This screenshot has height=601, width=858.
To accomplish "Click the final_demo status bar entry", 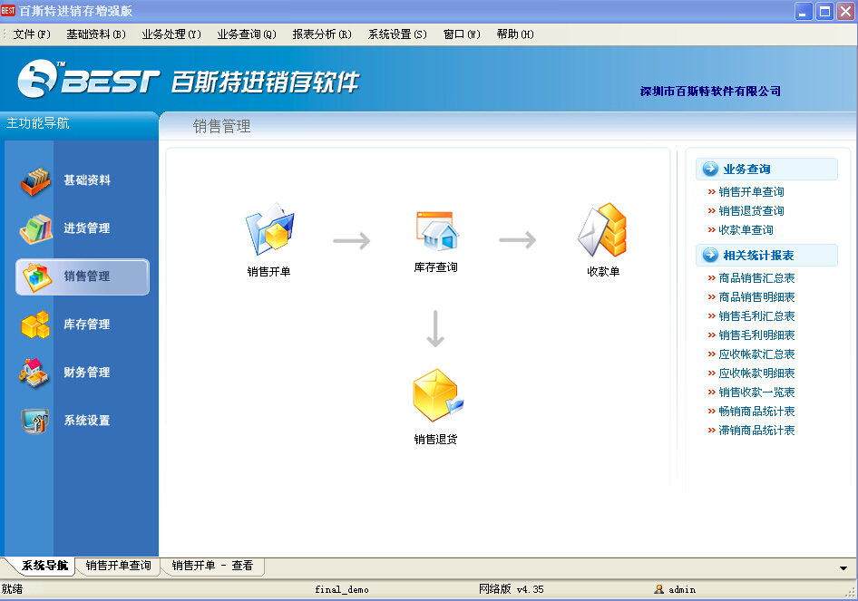I will coord(341,589).
